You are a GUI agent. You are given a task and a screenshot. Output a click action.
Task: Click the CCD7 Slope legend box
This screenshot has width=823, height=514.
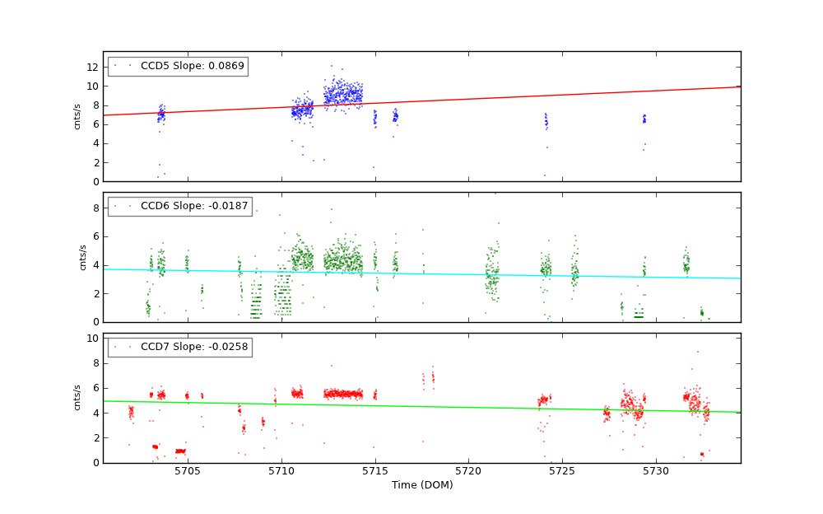pyautogui.click(x=179, y=348)
